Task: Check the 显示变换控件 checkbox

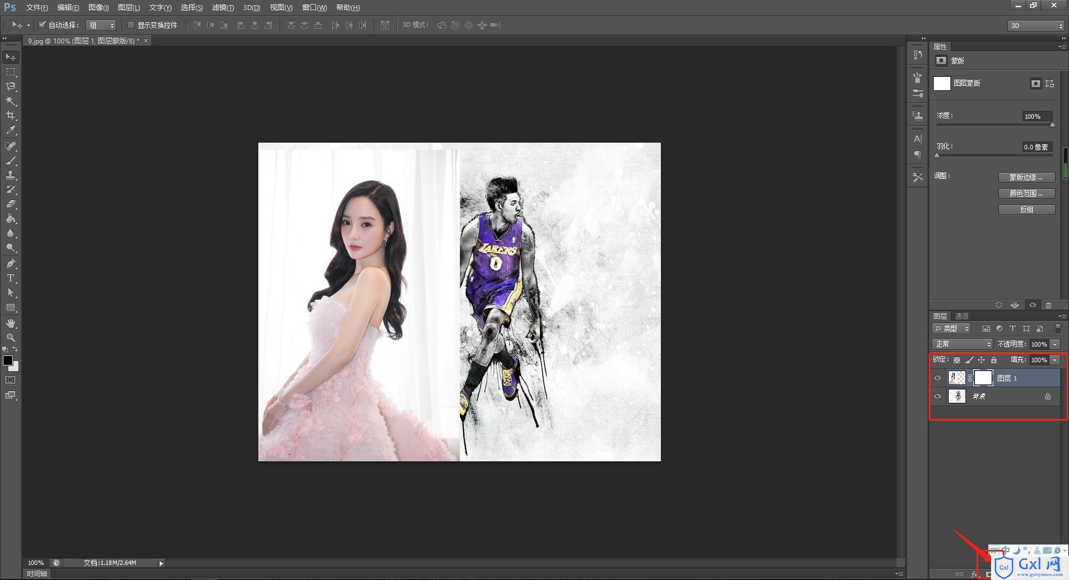Action: pyautogui.click(x=131, y=25)
